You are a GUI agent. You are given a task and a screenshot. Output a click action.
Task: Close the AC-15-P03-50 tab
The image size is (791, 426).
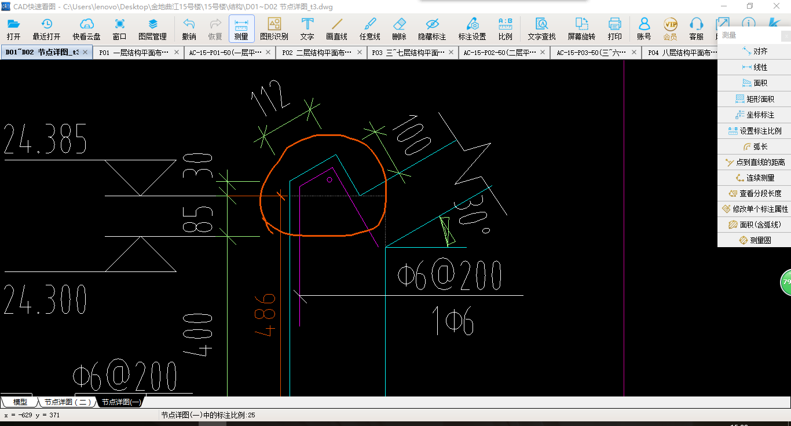[x=634, y=52]
